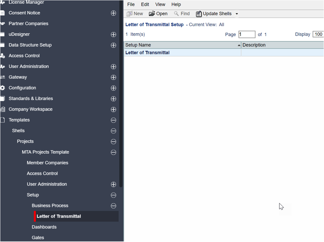Select Letter of Transmittal in the sidebar tree
Screen dimensions: 324x242
(x=76, y=217)
